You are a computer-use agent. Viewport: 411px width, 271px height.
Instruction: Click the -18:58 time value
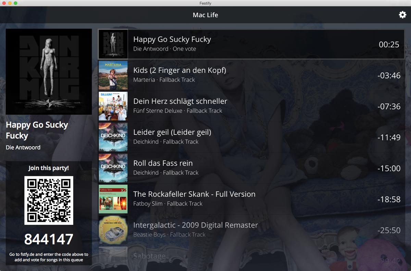pos(389,199)
